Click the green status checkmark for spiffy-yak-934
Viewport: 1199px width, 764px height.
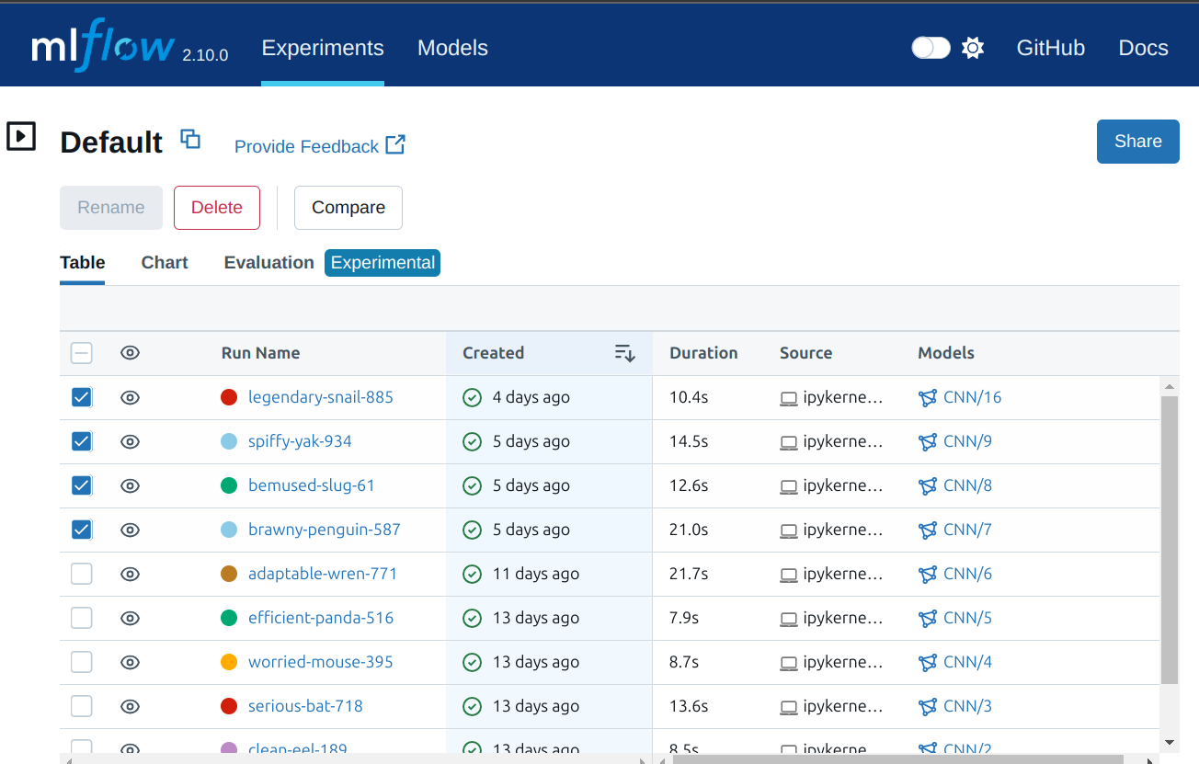pyautogui.click(x=473, y=442)
